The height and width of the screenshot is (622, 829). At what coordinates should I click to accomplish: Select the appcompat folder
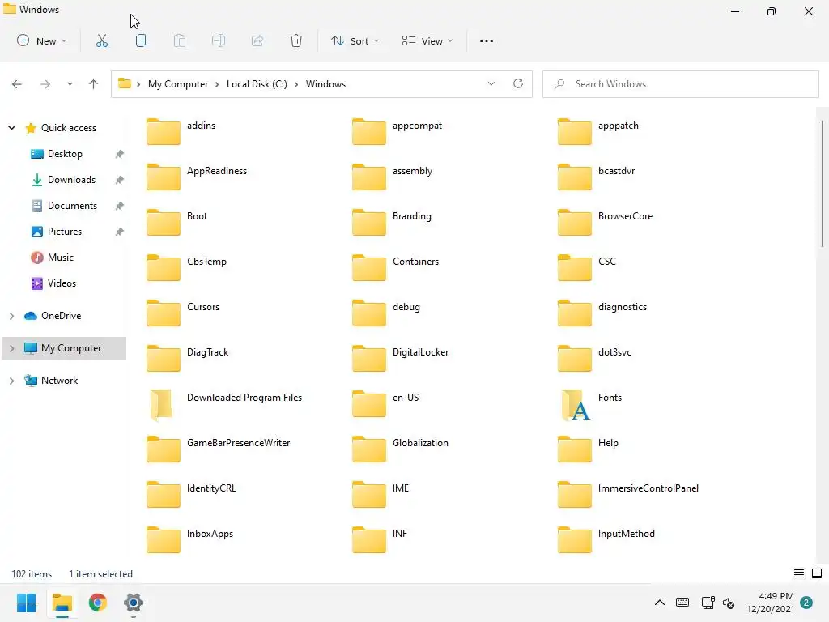click(x=397, y=130)
